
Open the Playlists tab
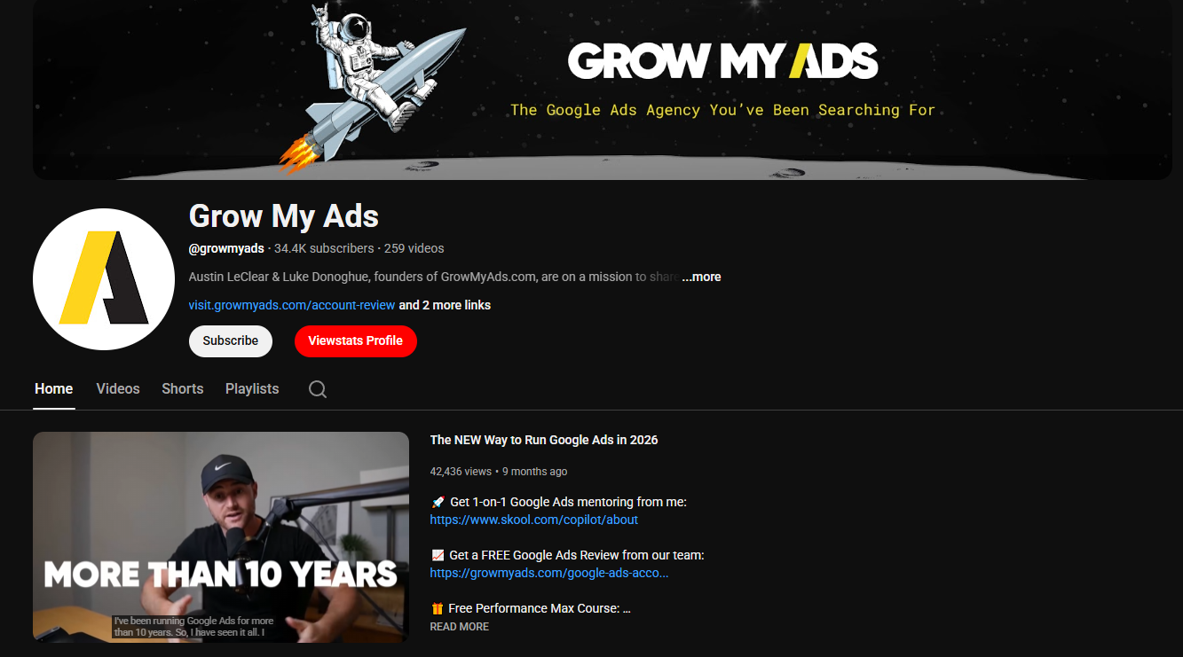pyautogui.click(x=252, y=389)
